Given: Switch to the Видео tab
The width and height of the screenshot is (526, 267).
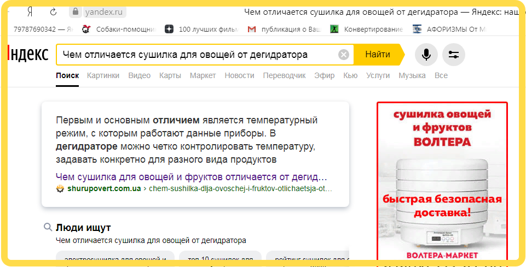Looking at the screenshot, I should 139,75.
